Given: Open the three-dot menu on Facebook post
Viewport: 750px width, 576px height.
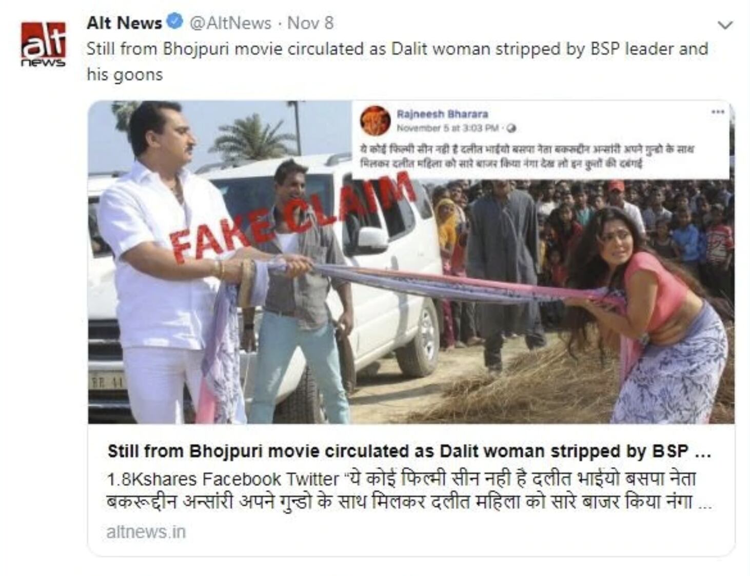Looking at the screenshot, I should click(x=718, y=112).
